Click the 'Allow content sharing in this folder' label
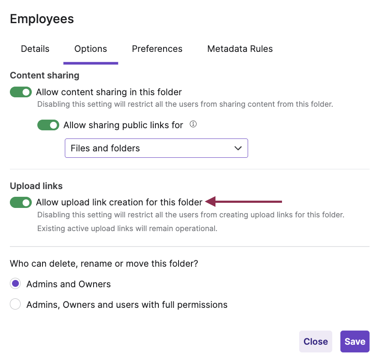376x361 pixels. tap(109, 92)
